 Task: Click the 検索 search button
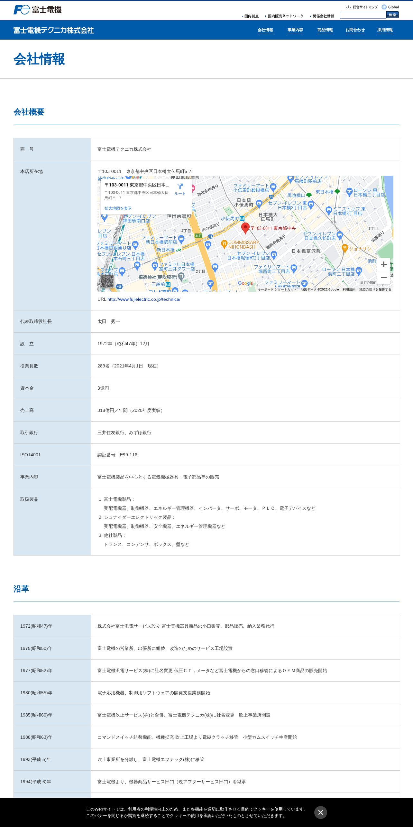392,15
